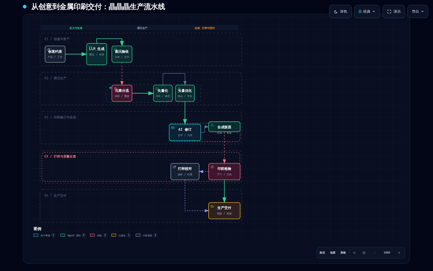The image size is (433, 271).
Task: Click the 图例 legend heading
Action: (x=37, y=229)
